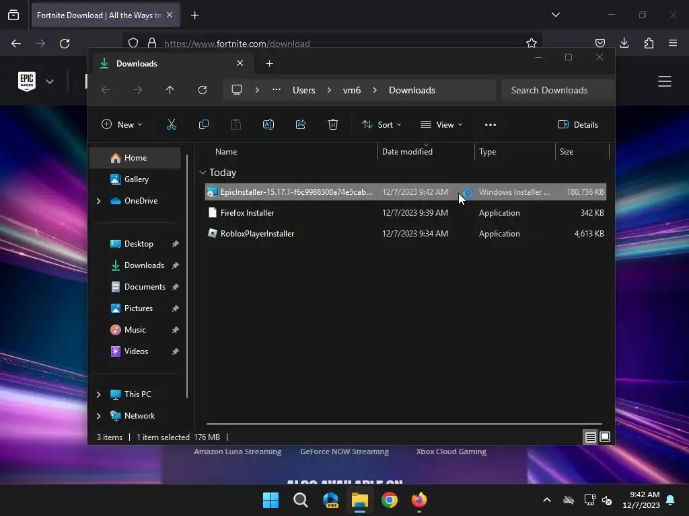Screen dimensions: 689x516
Task: Bookmark the page with the star icon
Action: 532,43
